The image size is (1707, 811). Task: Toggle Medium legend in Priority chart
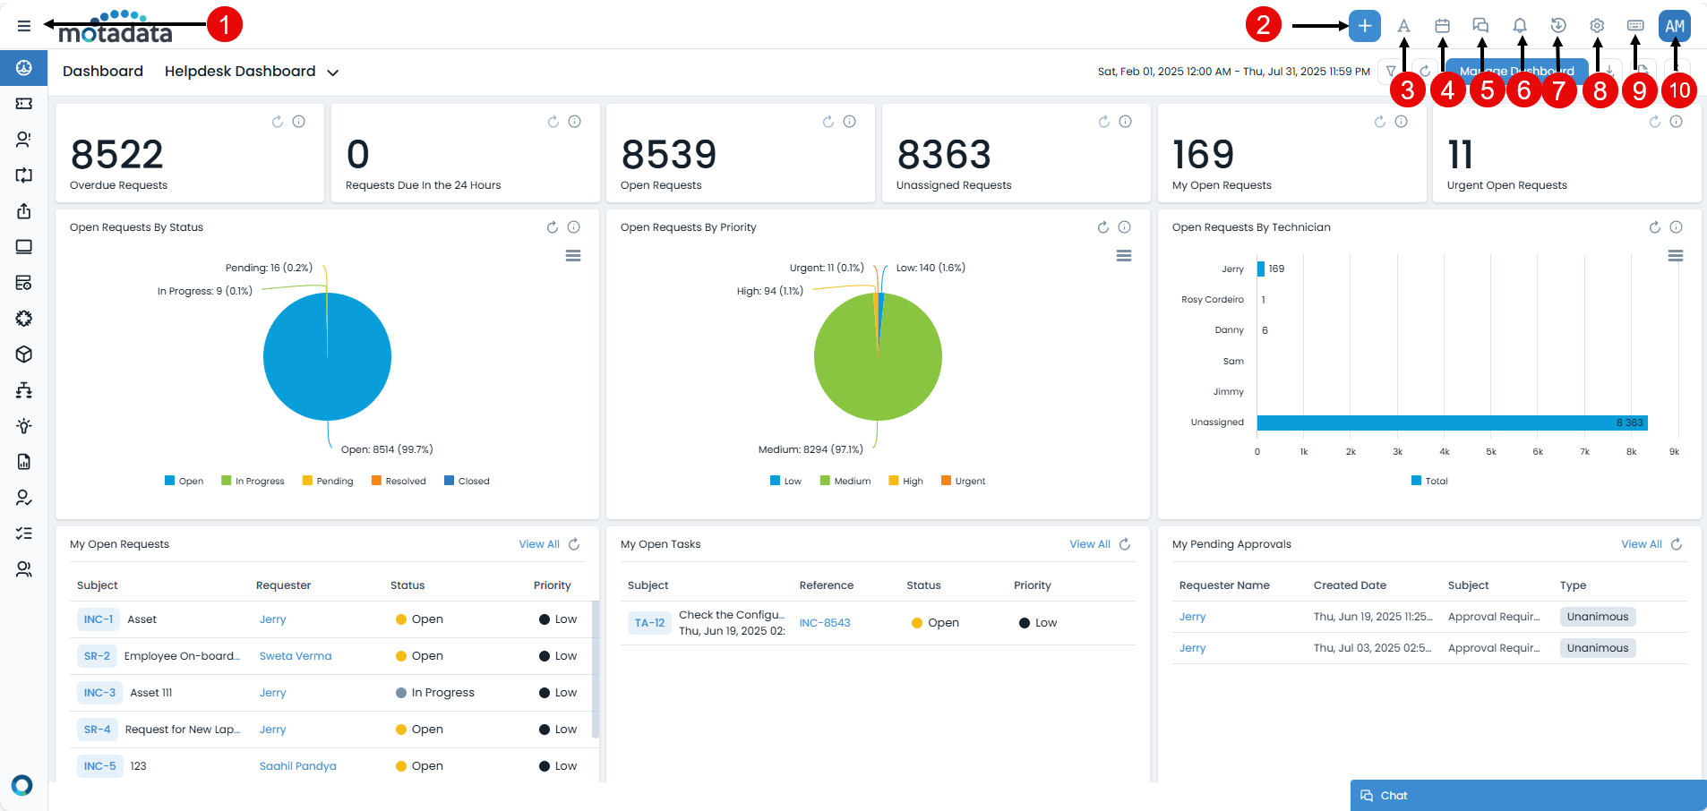[x=845, y=482]
